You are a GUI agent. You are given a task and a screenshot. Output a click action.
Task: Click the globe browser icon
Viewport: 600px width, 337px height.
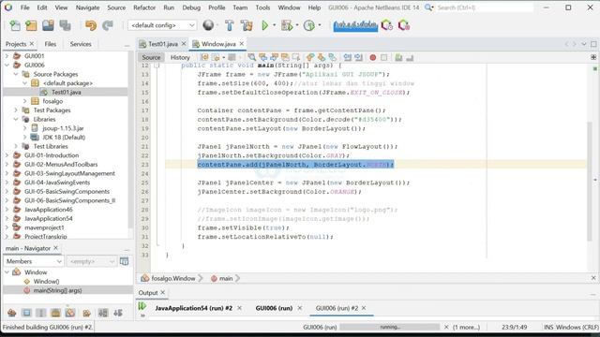coord(208,25)
